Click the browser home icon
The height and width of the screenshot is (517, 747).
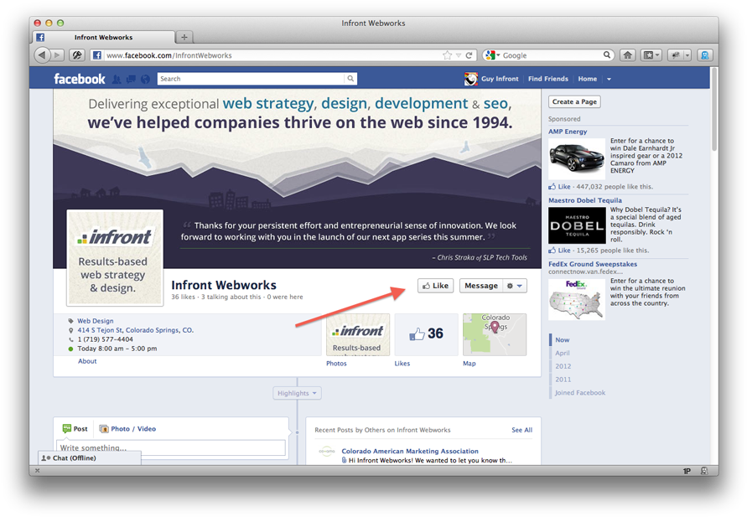[x=627, y=54]
